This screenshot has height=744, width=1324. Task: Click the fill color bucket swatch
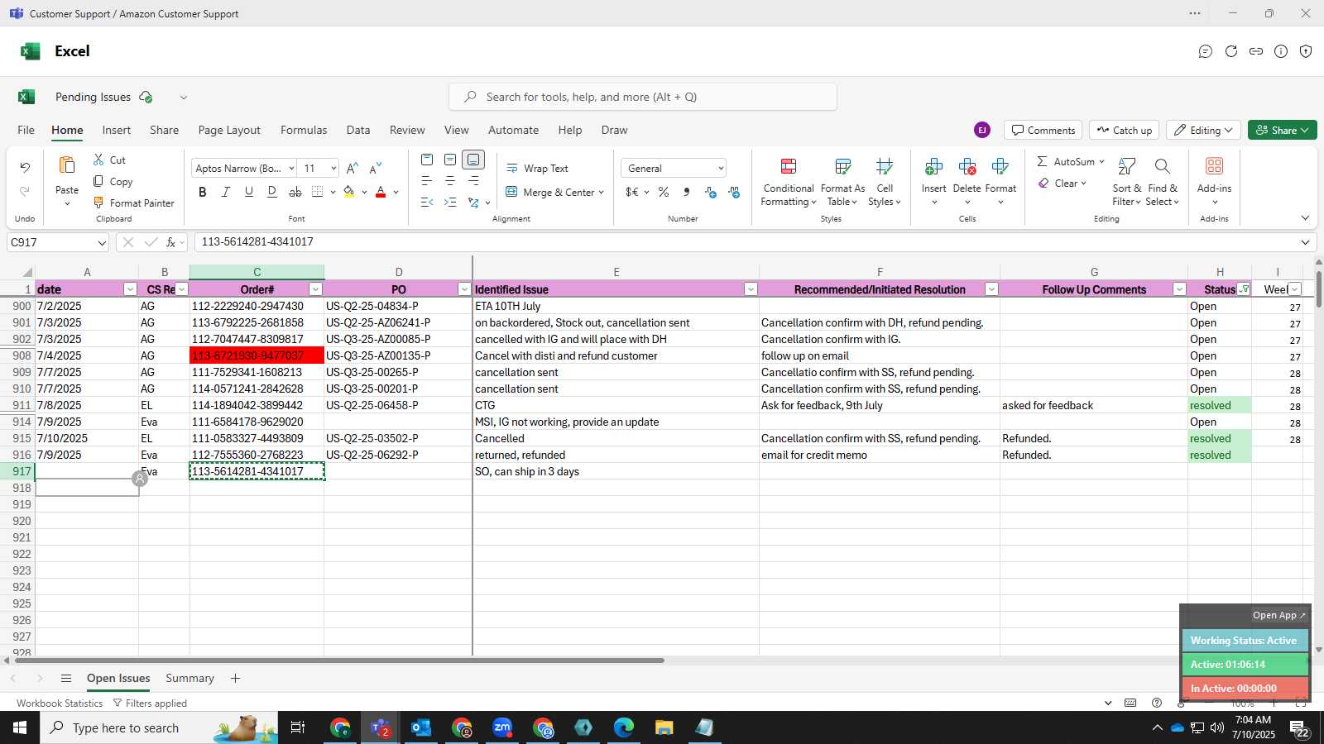point(349,192)
